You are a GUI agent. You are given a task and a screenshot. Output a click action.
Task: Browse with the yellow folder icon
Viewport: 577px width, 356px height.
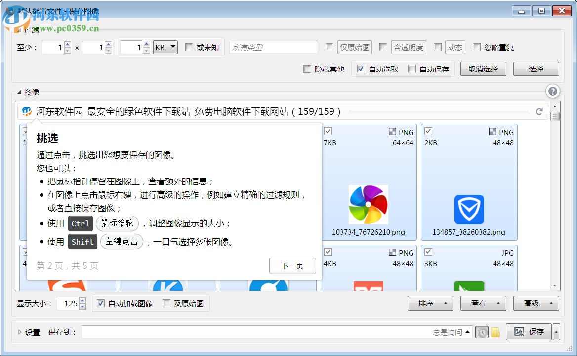tap(495, 332)
